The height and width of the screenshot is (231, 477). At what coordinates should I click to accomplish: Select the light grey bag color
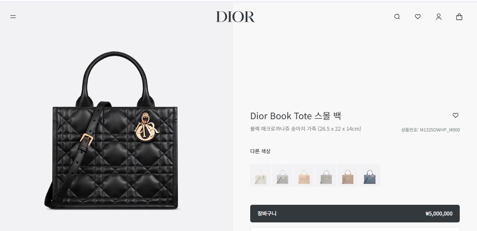click(x=282, y=176)
